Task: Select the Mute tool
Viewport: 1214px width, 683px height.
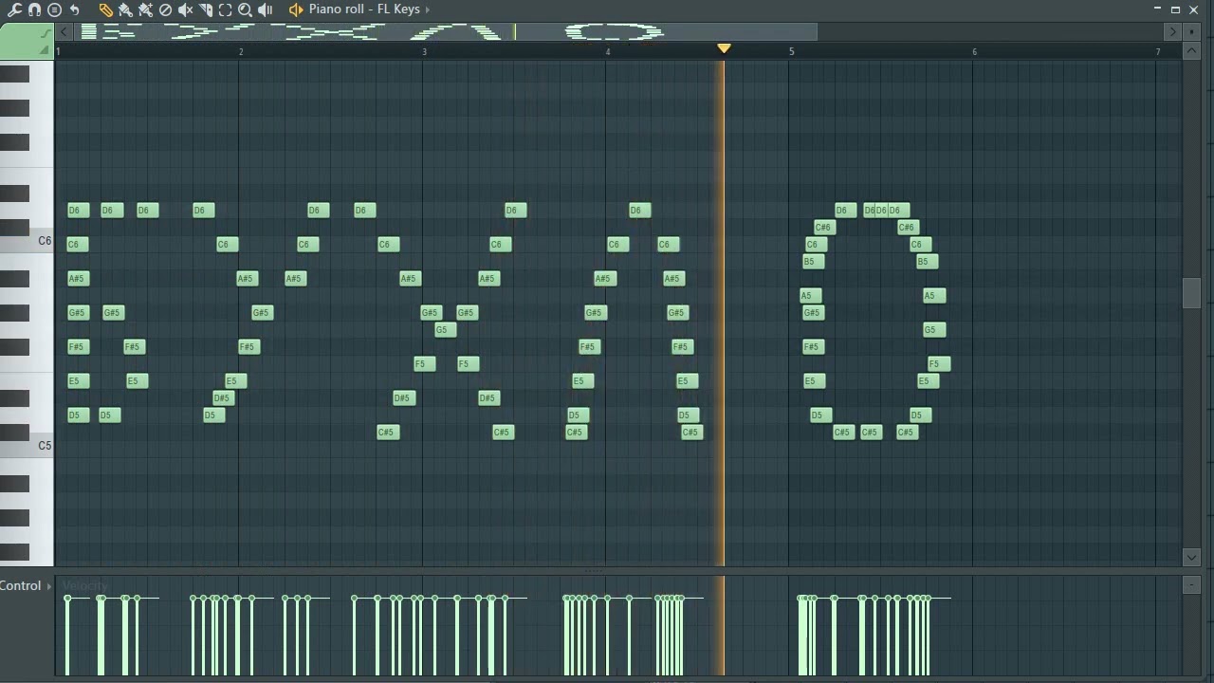Action: click(186, 9)
